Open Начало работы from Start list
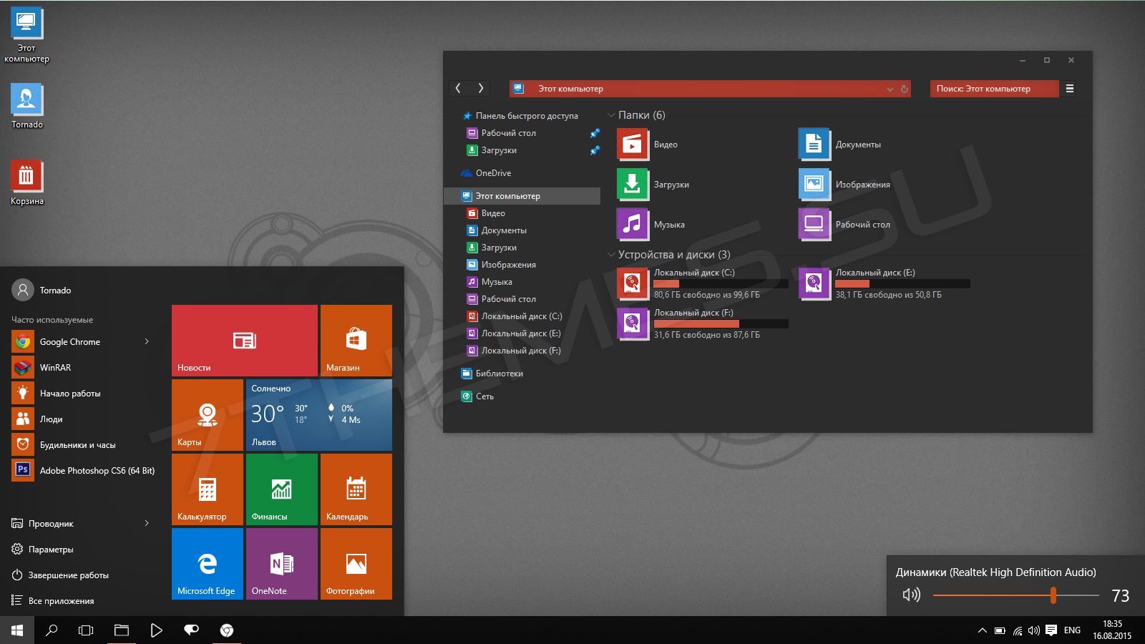1145x644 pixels. [x=82, y=394]
